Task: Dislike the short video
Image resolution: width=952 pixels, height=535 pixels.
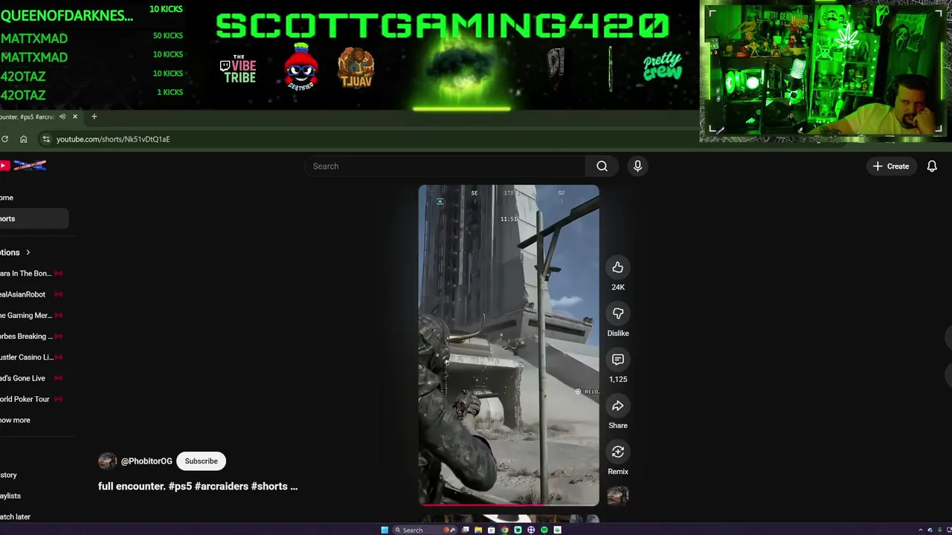Action: (618, 314)
